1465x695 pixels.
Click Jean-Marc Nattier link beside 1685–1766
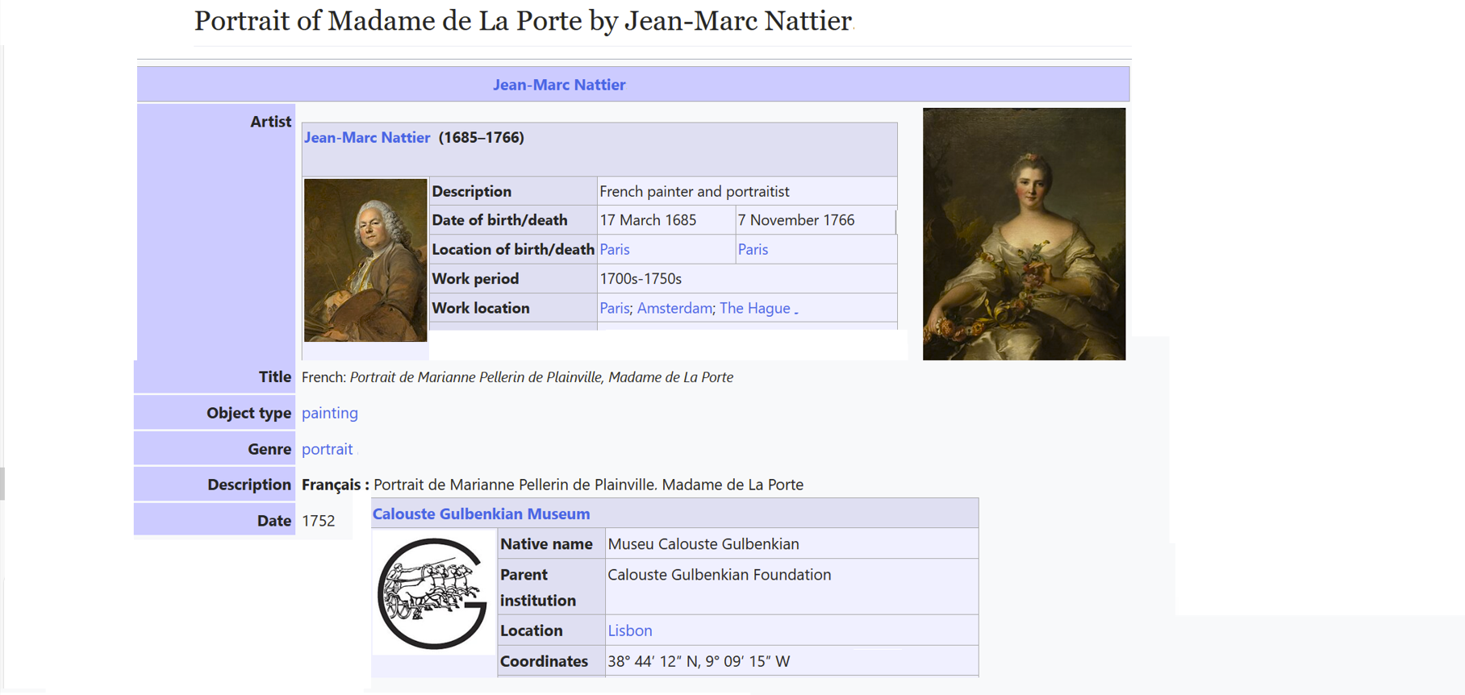[367, 137]
